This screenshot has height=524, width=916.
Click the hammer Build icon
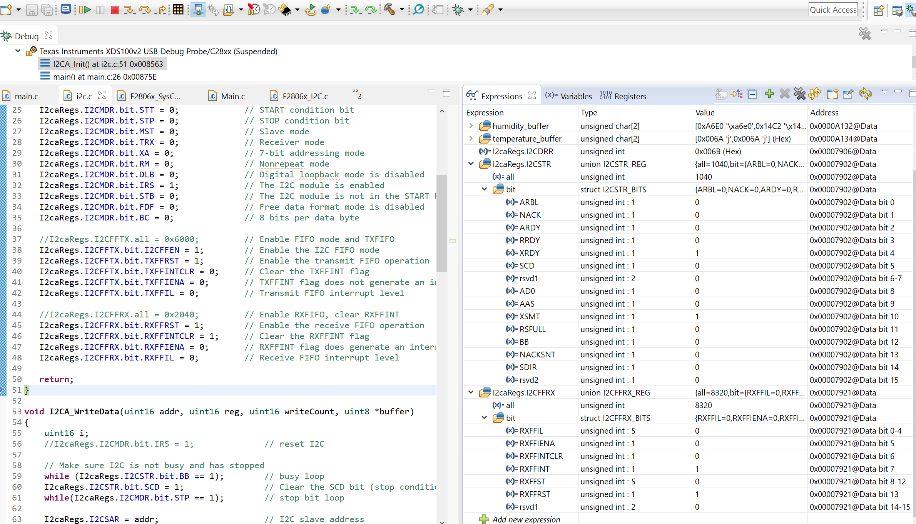[x=389, y=10]
